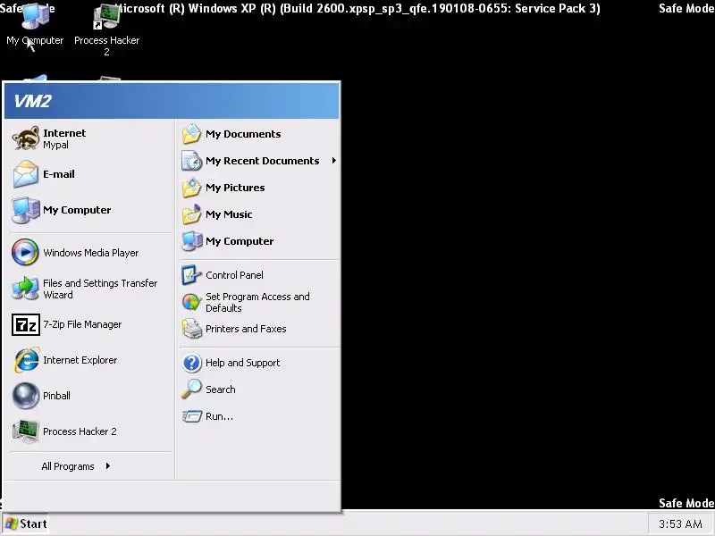Click the E-mail label
This screenshot has height=536, width=715.
coord(59,174)
